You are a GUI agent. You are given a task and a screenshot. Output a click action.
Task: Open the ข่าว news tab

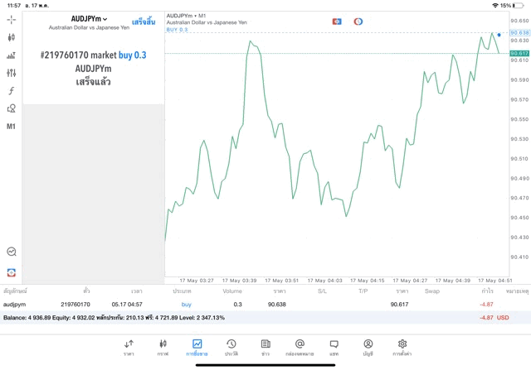pos(265,348)
